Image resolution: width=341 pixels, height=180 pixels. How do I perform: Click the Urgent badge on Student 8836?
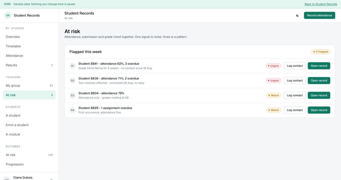[273, 80]
